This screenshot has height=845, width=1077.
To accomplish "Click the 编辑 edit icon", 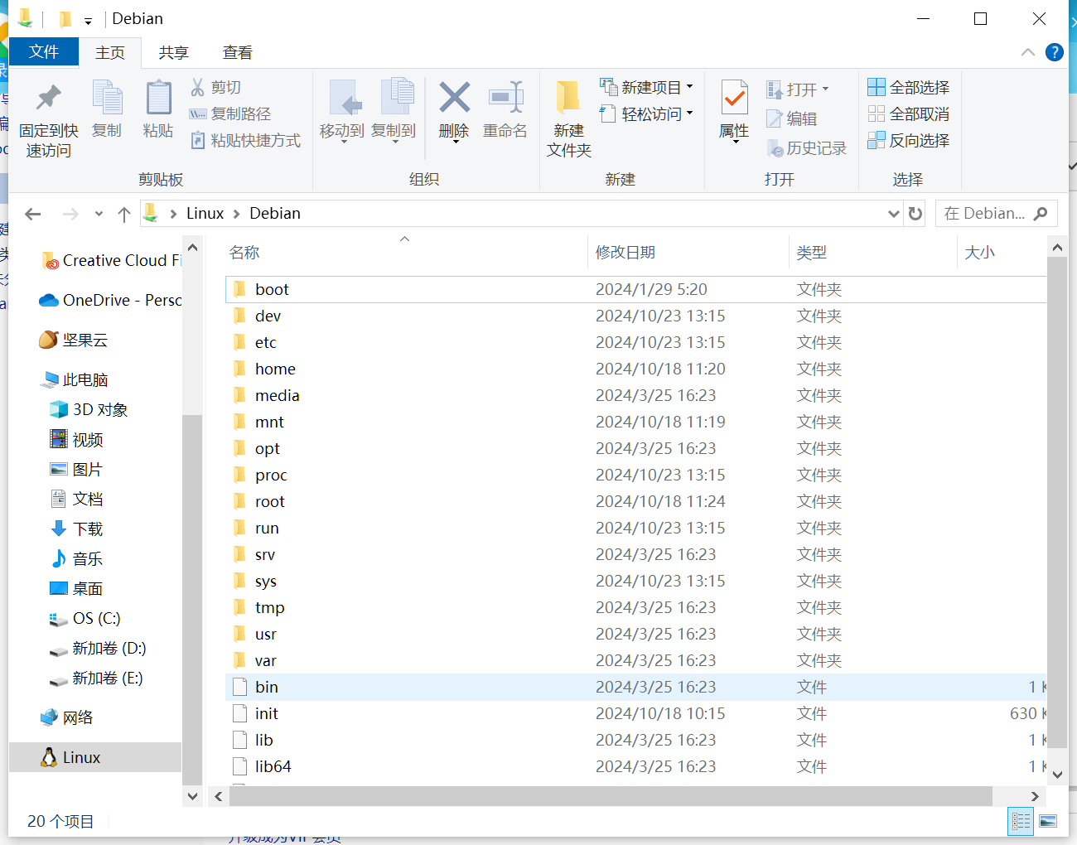I will [x=775, y=119].
